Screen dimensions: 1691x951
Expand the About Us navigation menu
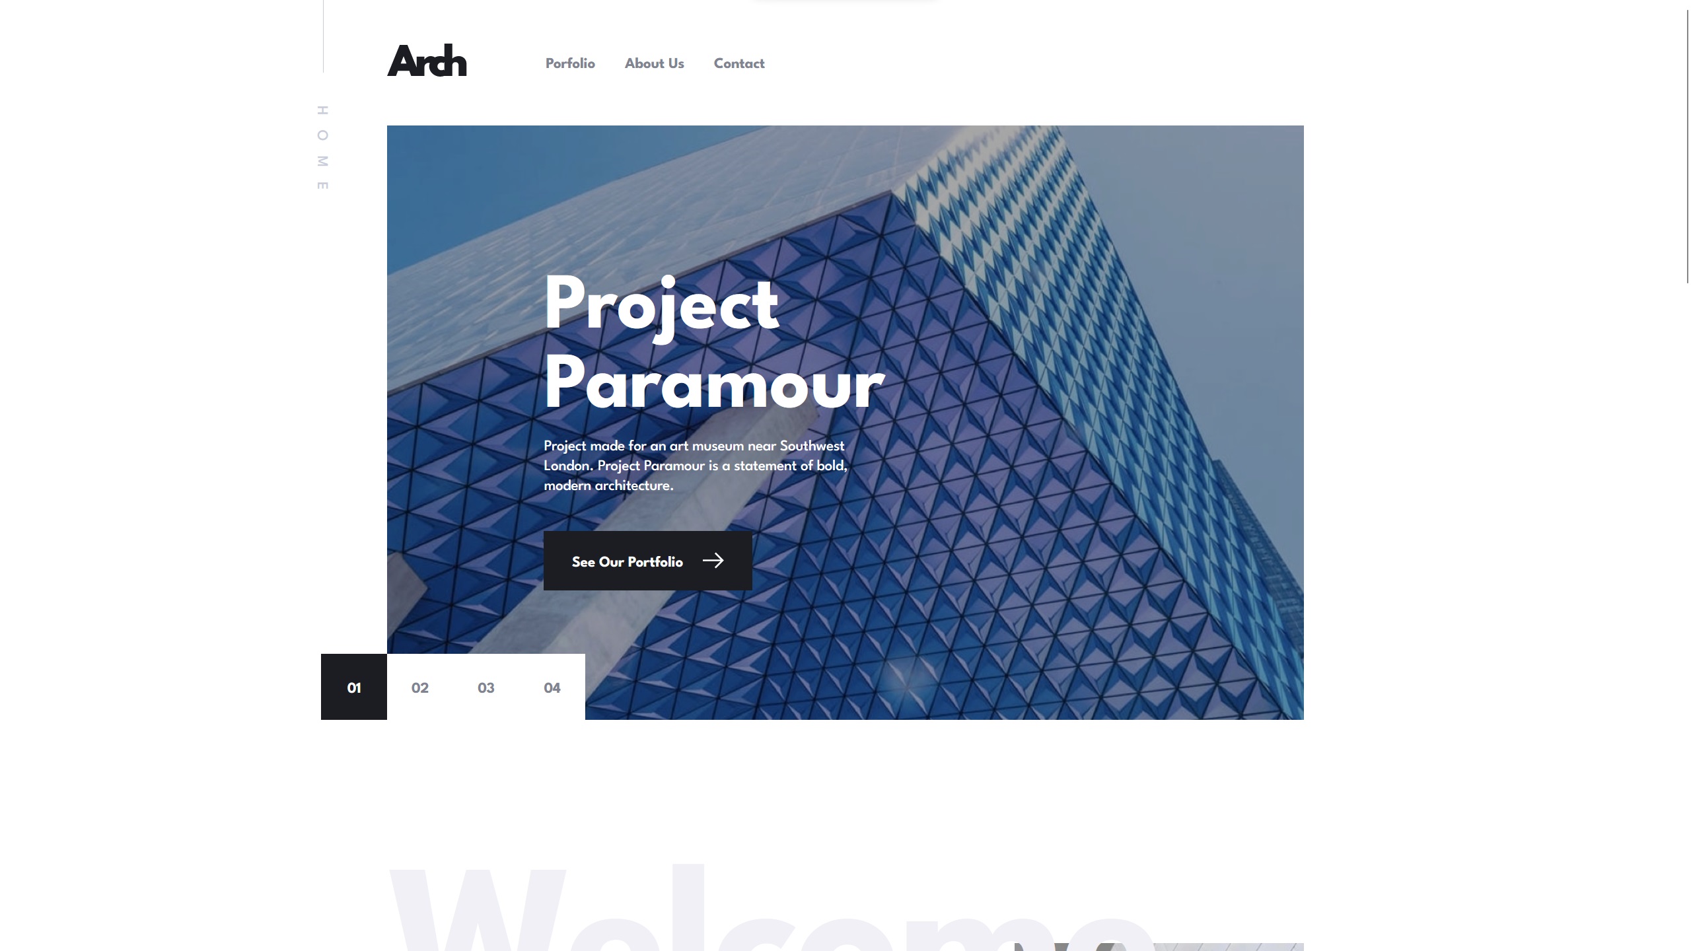654,63
